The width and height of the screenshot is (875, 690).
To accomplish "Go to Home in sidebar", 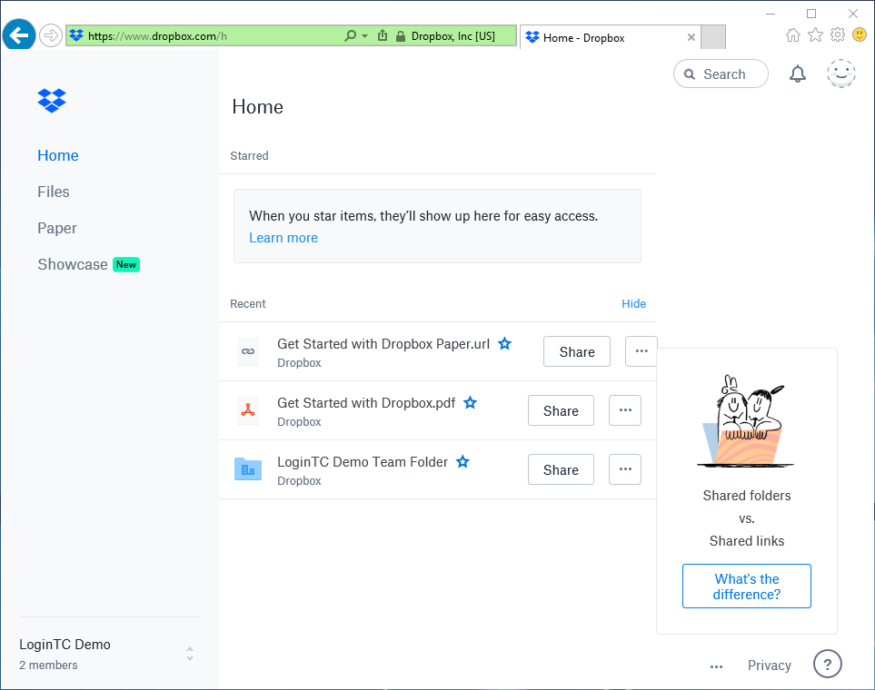I will pos(58,155).
